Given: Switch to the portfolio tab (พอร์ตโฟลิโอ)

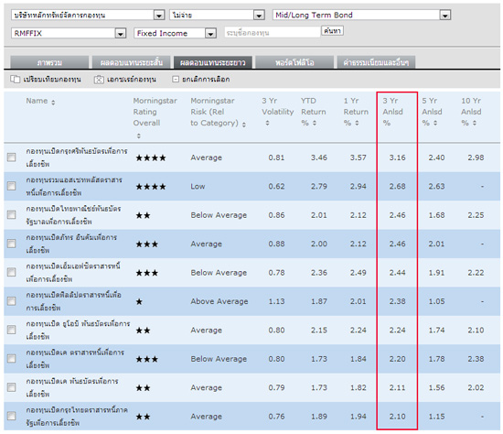Looking at the screenshot, I should click(294, 62).
